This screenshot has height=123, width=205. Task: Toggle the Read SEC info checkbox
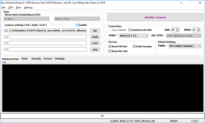tap(110, 51)
